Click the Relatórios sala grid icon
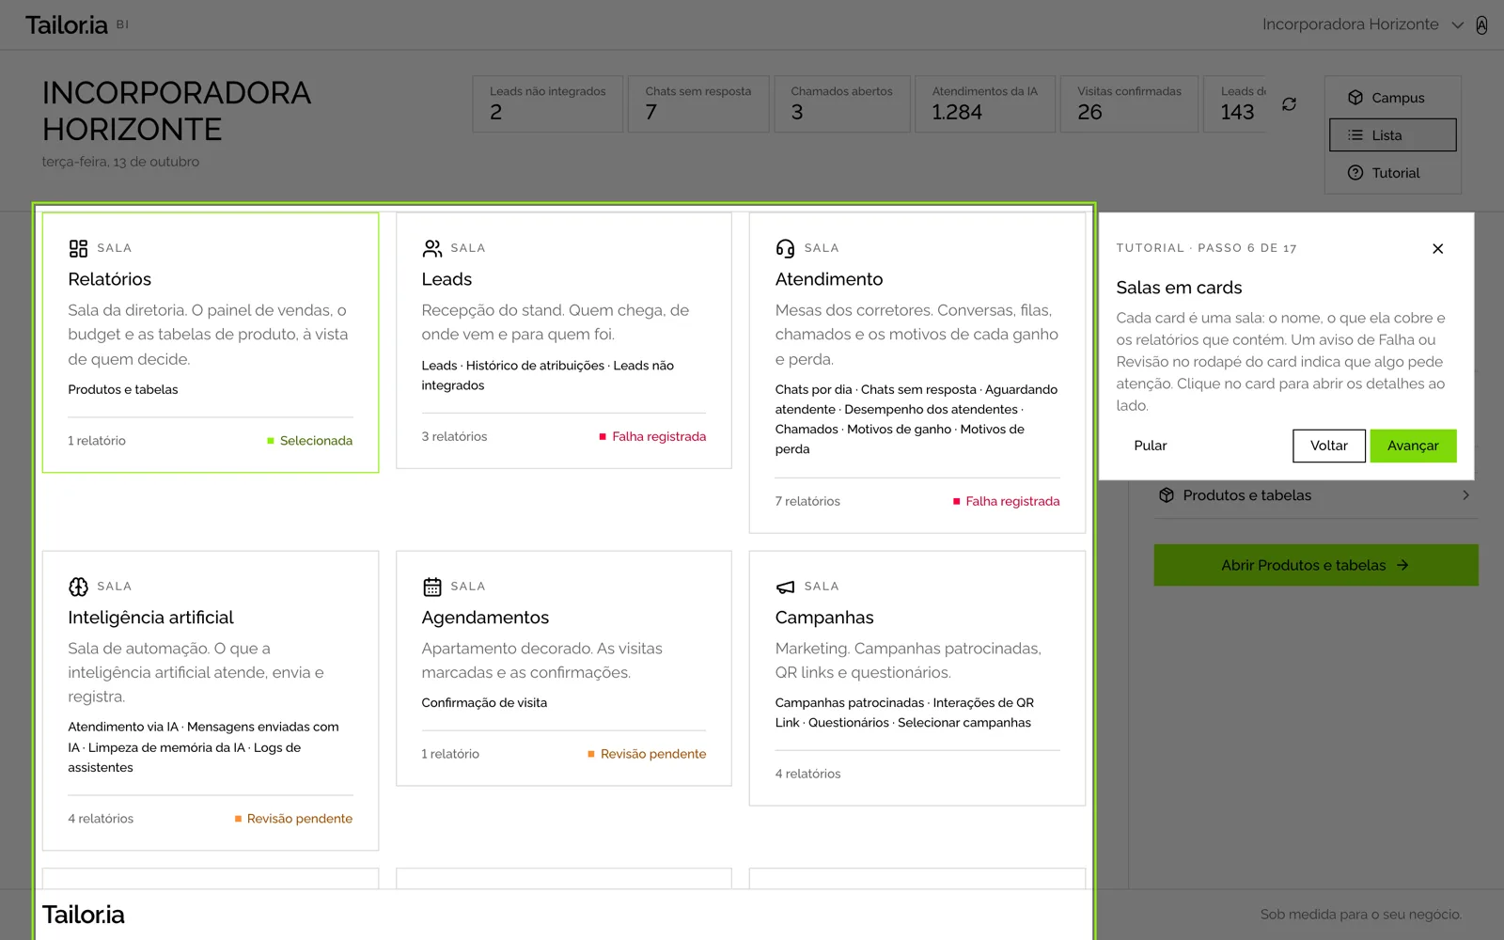This screenshot has height=940, width=1504. [78, 248]
